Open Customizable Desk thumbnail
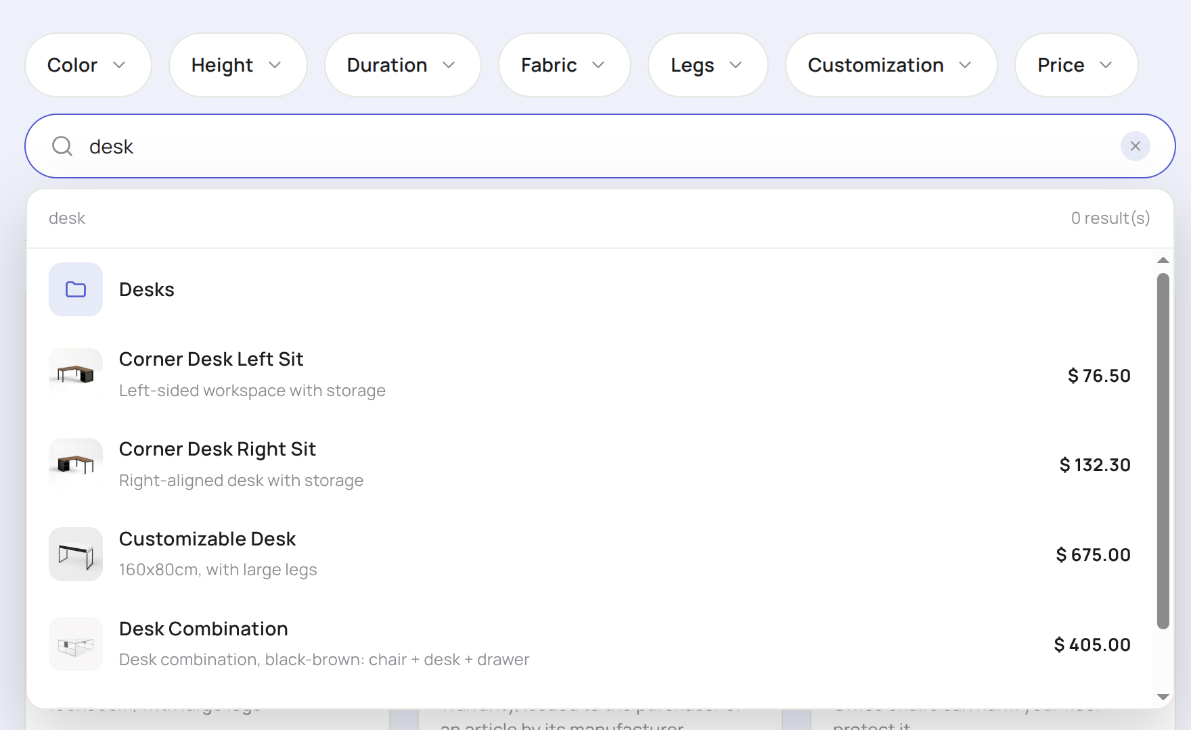 [x=76, y=554]
